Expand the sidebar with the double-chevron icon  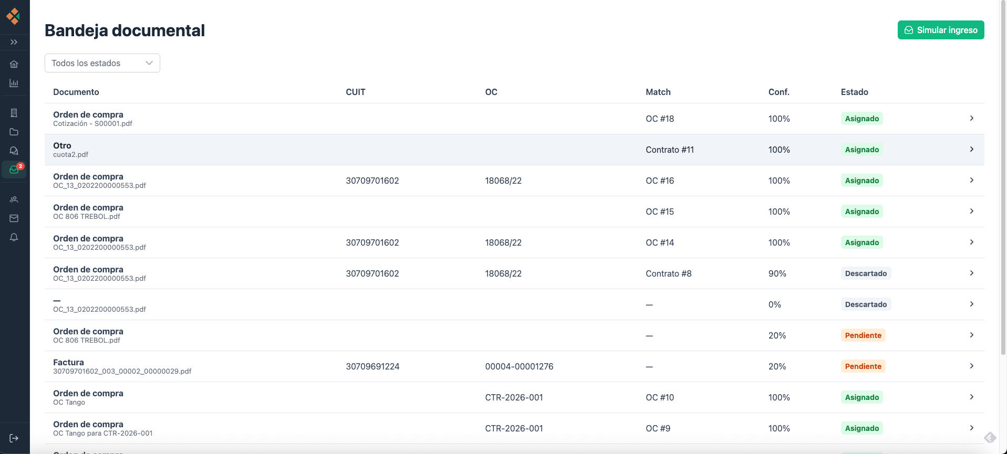[14, 42]
